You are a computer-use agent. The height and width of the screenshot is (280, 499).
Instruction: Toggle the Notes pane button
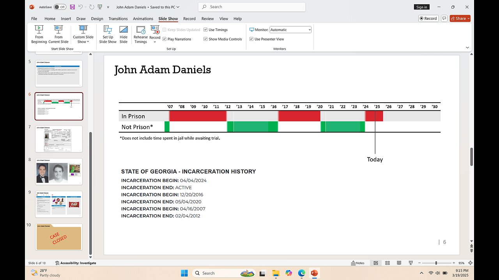[358, 263]
